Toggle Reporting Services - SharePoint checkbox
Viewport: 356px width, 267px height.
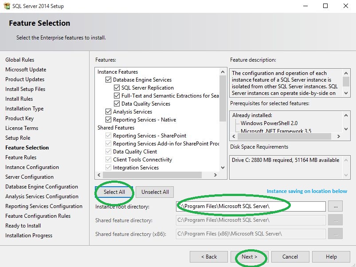point(108,136)
